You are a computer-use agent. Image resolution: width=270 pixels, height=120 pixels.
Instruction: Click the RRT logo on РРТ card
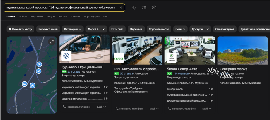[x=119, y=58]
